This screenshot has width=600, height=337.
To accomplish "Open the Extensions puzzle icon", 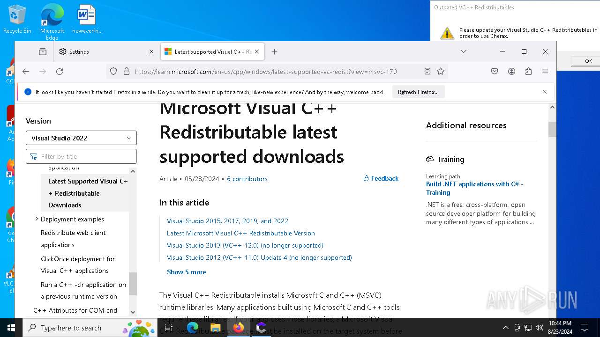I will [x=528, y=72].
